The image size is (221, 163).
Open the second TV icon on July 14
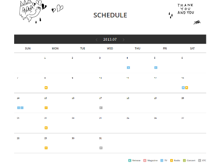22,108
